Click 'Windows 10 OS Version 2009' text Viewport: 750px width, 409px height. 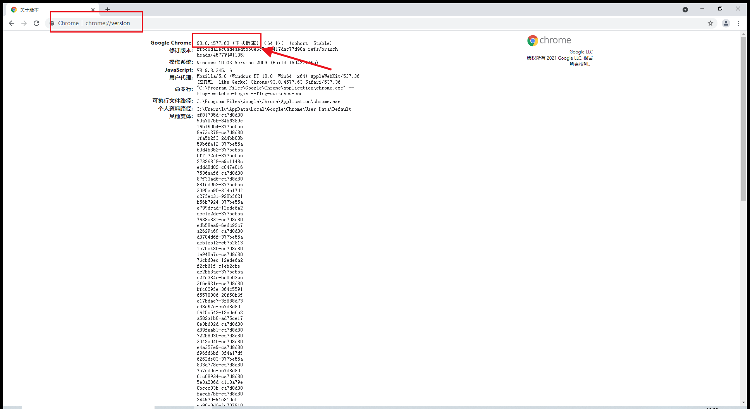232,63
